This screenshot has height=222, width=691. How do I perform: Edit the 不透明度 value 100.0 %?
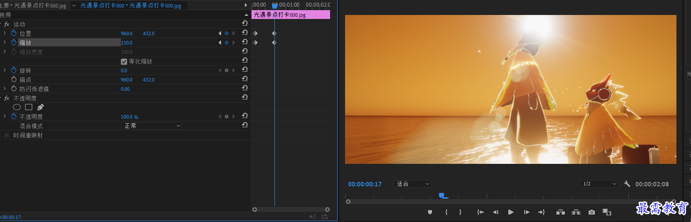pos(130,117)
